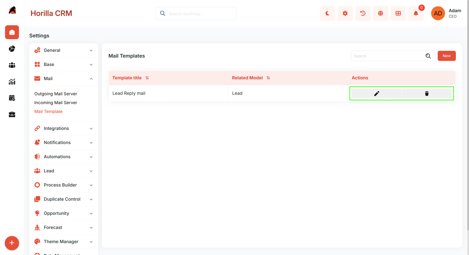Open Outgoing Mail Server settings
This screenshot has width=469, height=255.
click(56, 94)
